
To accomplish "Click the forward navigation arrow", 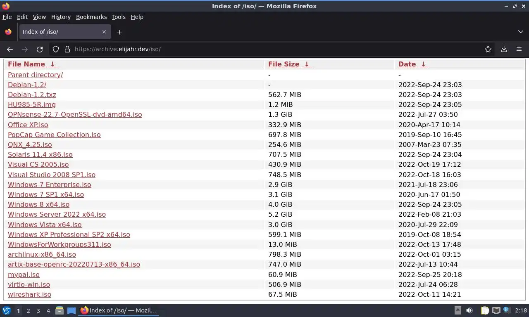I will coord(25,49).
